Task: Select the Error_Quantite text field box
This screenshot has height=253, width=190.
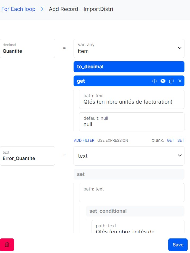Action: tap(28, 156)
